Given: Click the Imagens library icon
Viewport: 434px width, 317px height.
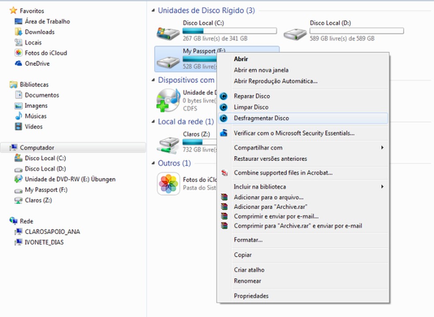Looking at the screenshot, I should [x=18, y=106].
